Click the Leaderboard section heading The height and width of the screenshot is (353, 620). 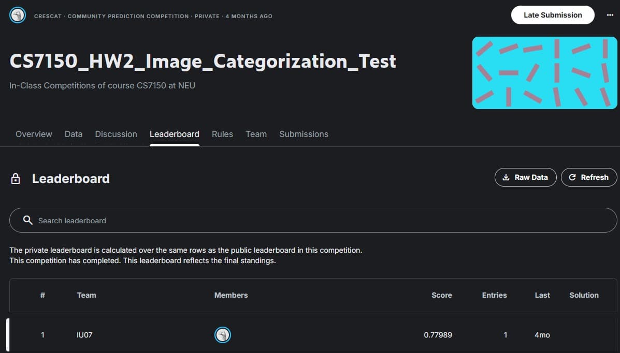71,179
